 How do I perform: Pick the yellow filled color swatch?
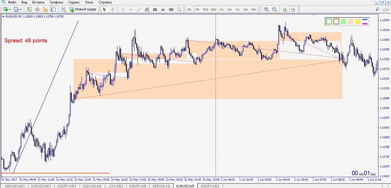[358, 21]
